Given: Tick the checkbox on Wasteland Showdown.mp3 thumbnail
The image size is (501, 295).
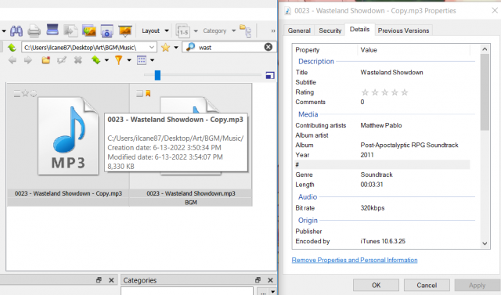Looking at the screenshot, I should (x=139, y=93).
